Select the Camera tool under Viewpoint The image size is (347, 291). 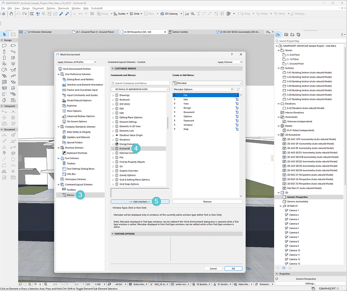tap(13, 123)
